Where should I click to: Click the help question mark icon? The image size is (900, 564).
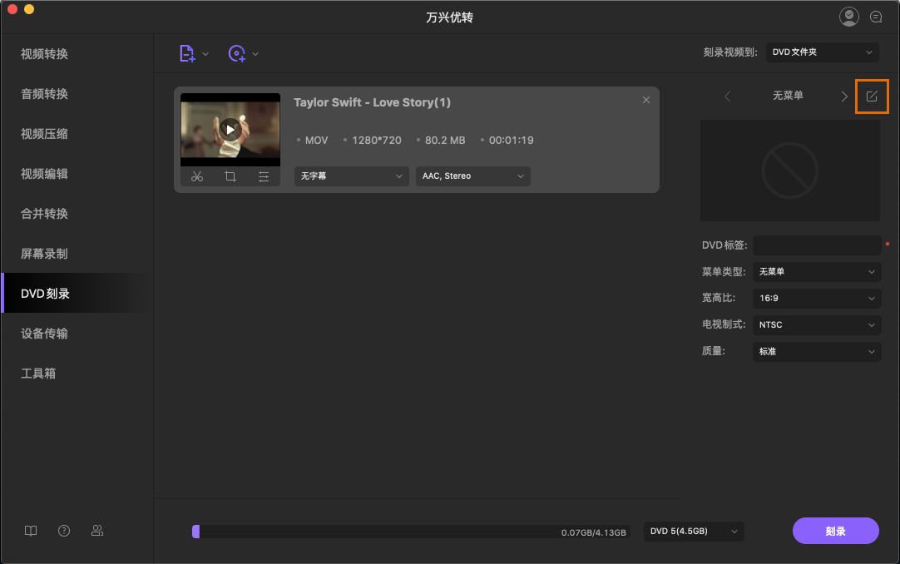tap(64, 530)
